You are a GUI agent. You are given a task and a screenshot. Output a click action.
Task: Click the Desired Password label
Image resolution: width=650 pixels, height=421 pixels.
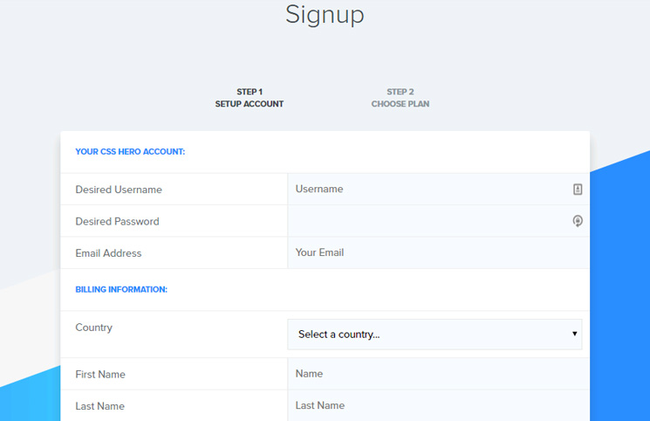117,221
